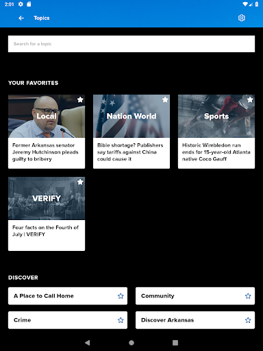
Task: Open the Local topic thumbnail
Action: tap(47, 116)
